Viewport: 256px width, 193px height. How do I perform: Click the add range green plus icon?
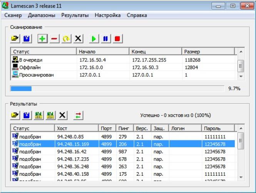tap(42, 38)
